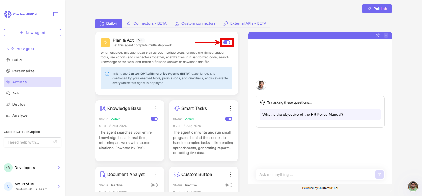Open the Personalize section in sidebar
Screen dimensions: 422x196
pos(32,71)
